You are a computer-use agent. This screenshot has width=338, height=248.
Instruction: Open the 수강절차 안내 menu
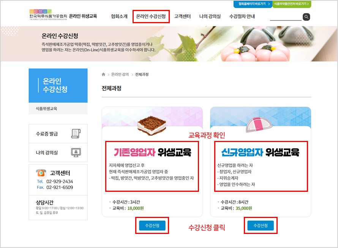242,16
